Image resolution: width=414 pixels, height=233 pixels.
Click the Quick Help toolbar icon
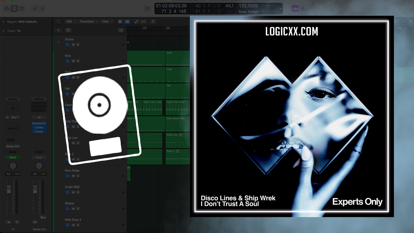click(22, 8)
